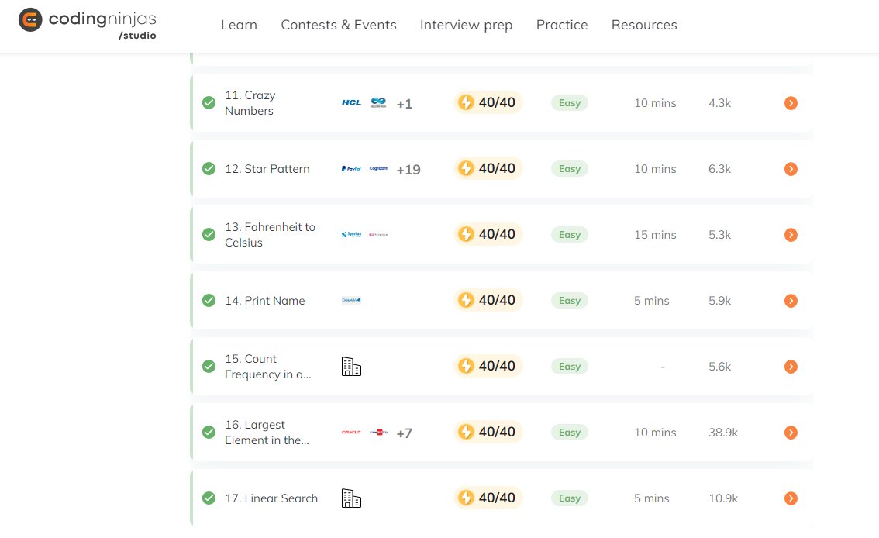Click the Oracle logo in Largest Element row
The height and width of the screenshot is (538, 879).
click(x=351, y=432)
